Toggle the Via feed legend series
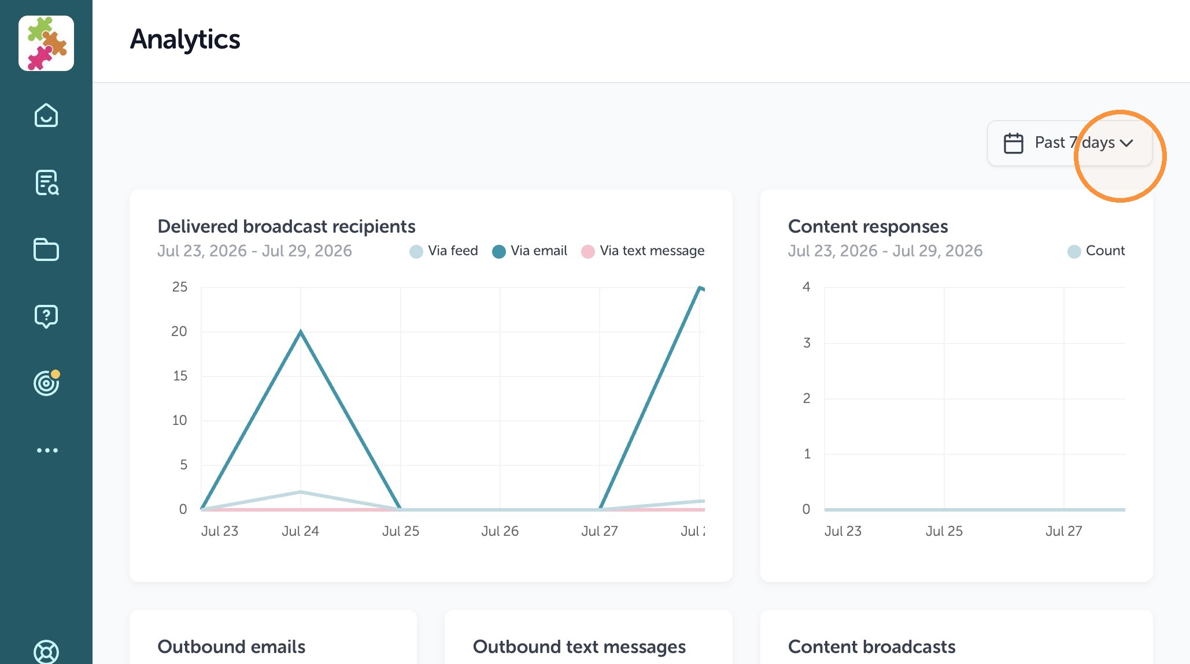Image resolution: width=1190 pixels, height=664 pixels. 444,251
